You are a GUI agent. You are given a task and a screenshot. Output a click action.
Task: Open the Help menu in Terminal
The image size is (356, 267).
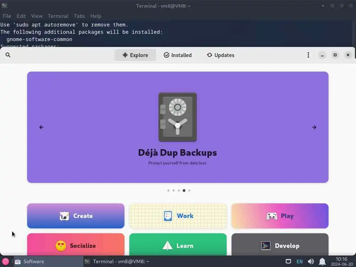pyautogui.click(x=96, y=16)
